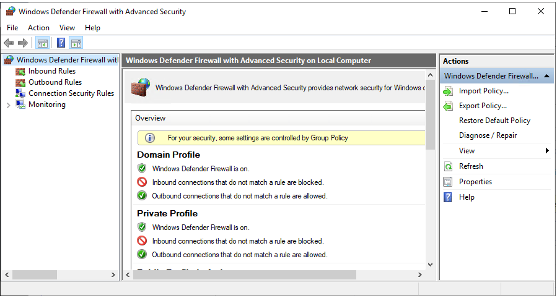This screenshot has height=298, width=557.
Task: Open the File menu
Action: pos(12,28)
